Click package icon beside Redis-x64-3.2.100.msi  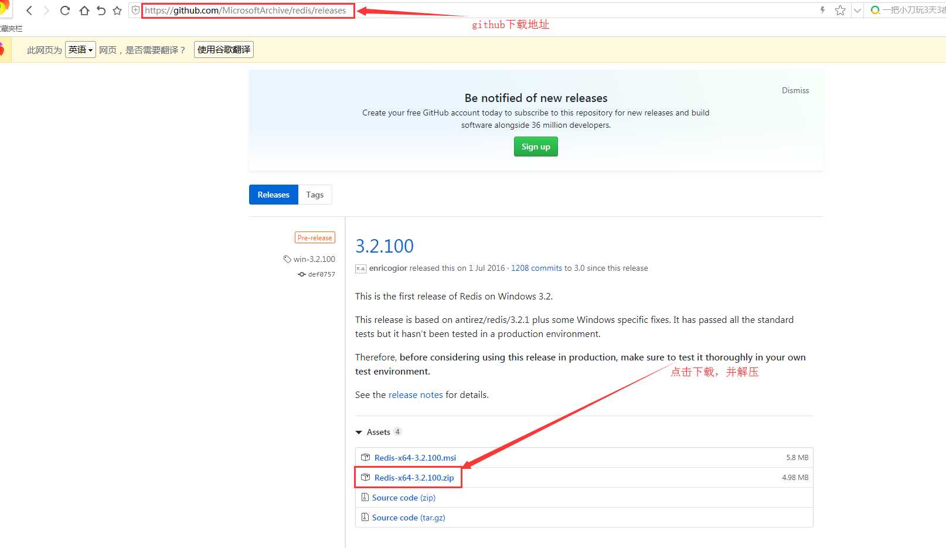(x=366, y=457)
